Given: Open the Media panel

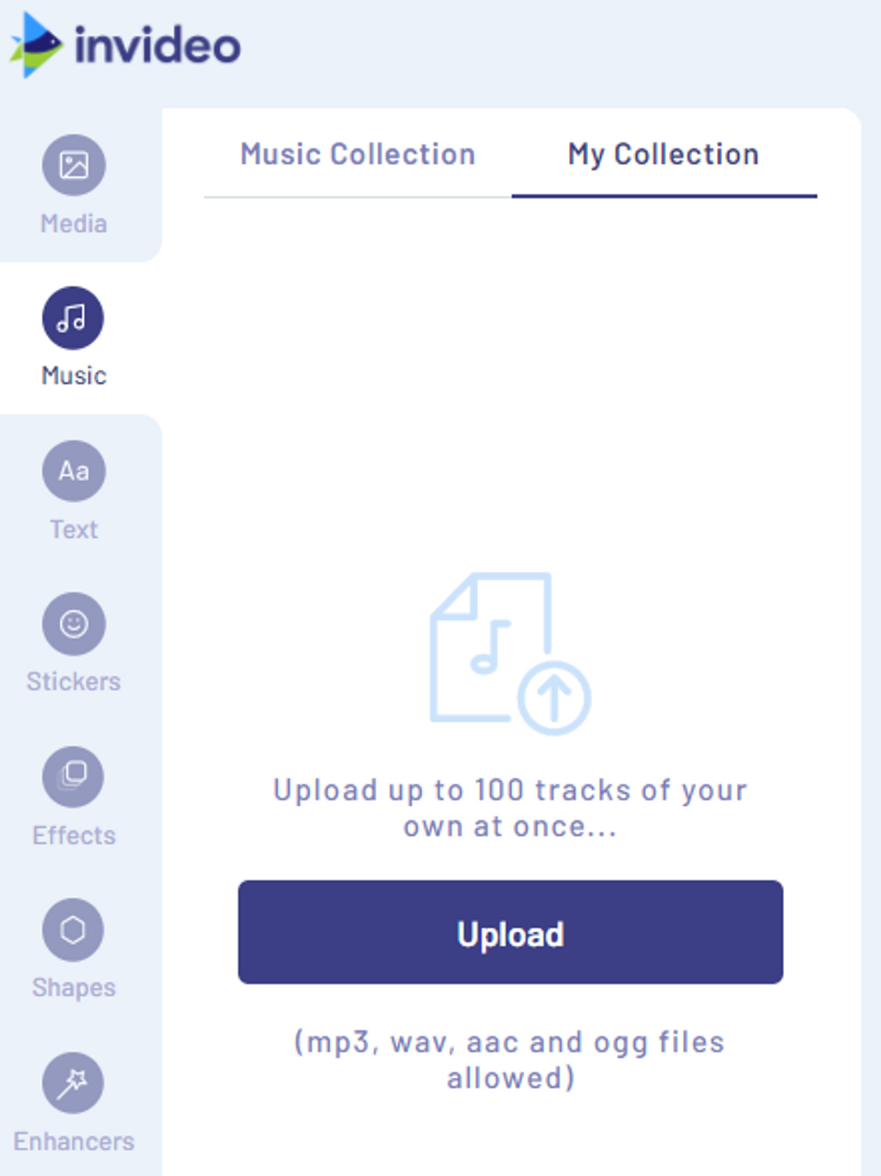Looking at the screenshot, I should [73, 166].
